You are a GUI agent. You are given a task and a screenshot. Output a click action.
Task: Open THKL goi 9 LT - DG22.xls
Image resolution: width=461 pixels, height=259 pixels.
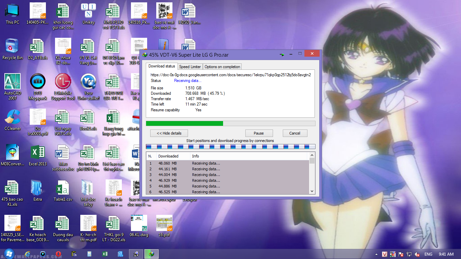114,229
